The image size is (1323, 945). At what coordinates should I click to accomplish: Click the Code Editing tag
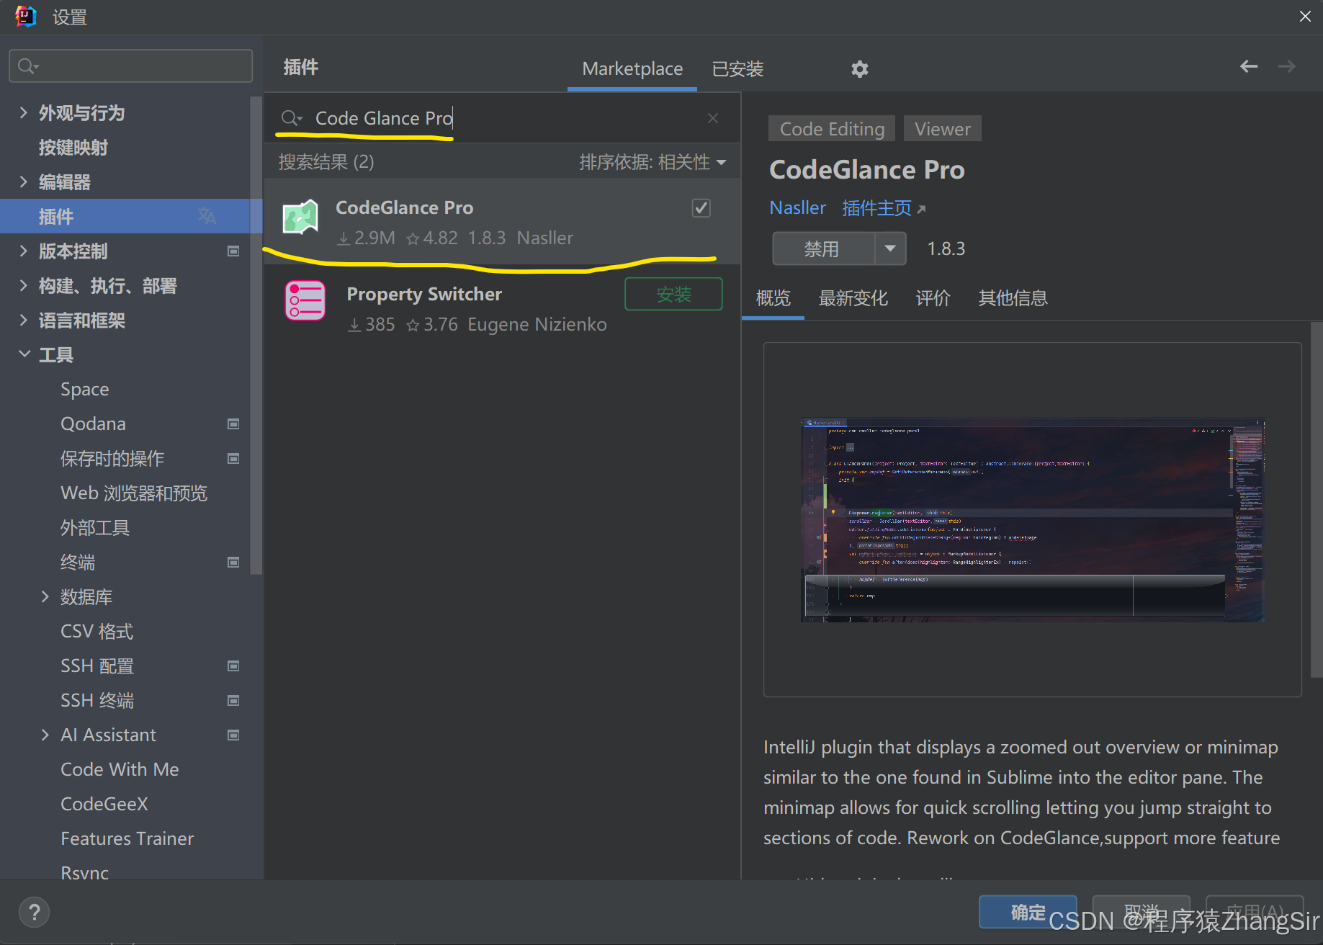pos(832,129)
